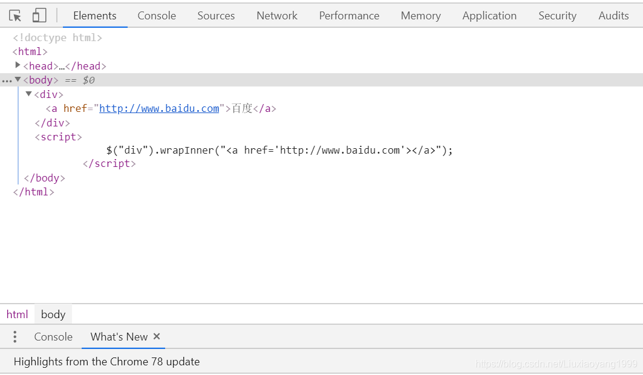The height and width of the screenshot is (375, 643).
Task: Select the Security tab
Action: (x=557, y=16)
